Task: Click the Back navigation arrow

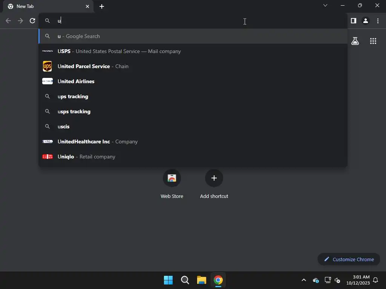Action: [8, 21]
